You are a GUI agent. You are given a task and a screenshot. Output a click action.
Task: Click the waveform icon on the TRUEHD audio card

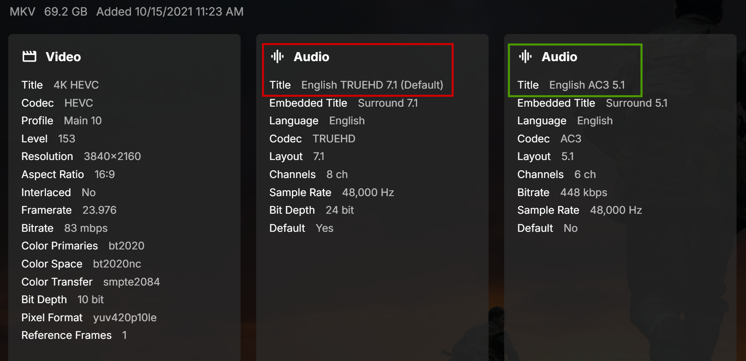point(278,56)
